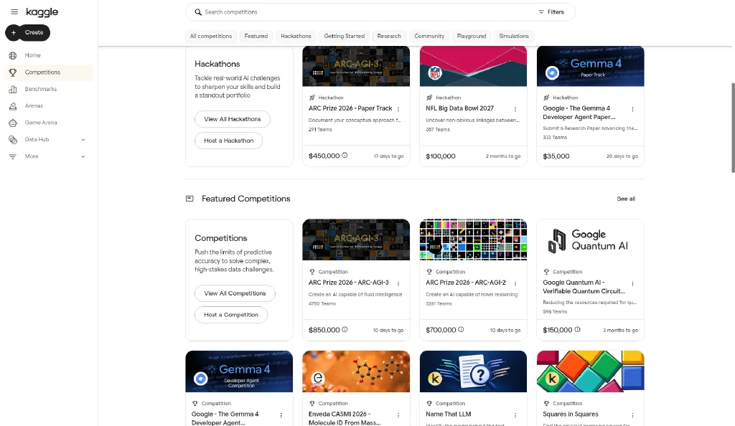Viewport: 735px width, 426px height.
Task: Select the Playground tab
Action: pyautogui.click(x=471, y=36)
